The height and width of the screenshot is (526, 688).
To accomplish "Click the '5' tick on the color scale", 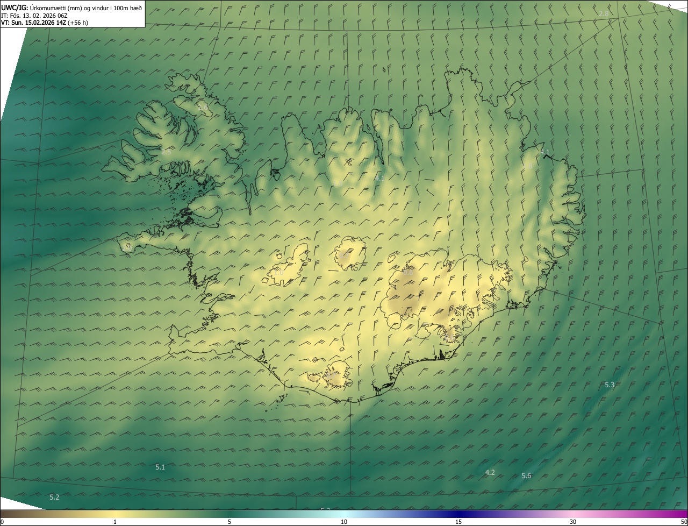I will click(230, 522).
